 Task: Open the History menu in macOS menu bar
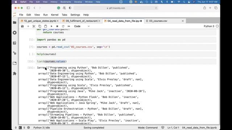(x=54, y=2)
